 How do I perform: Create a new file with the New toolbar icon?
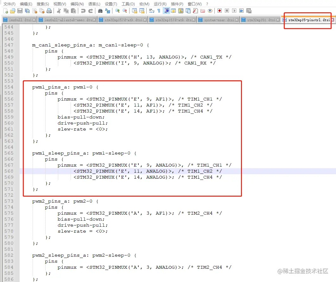point(6,11)
